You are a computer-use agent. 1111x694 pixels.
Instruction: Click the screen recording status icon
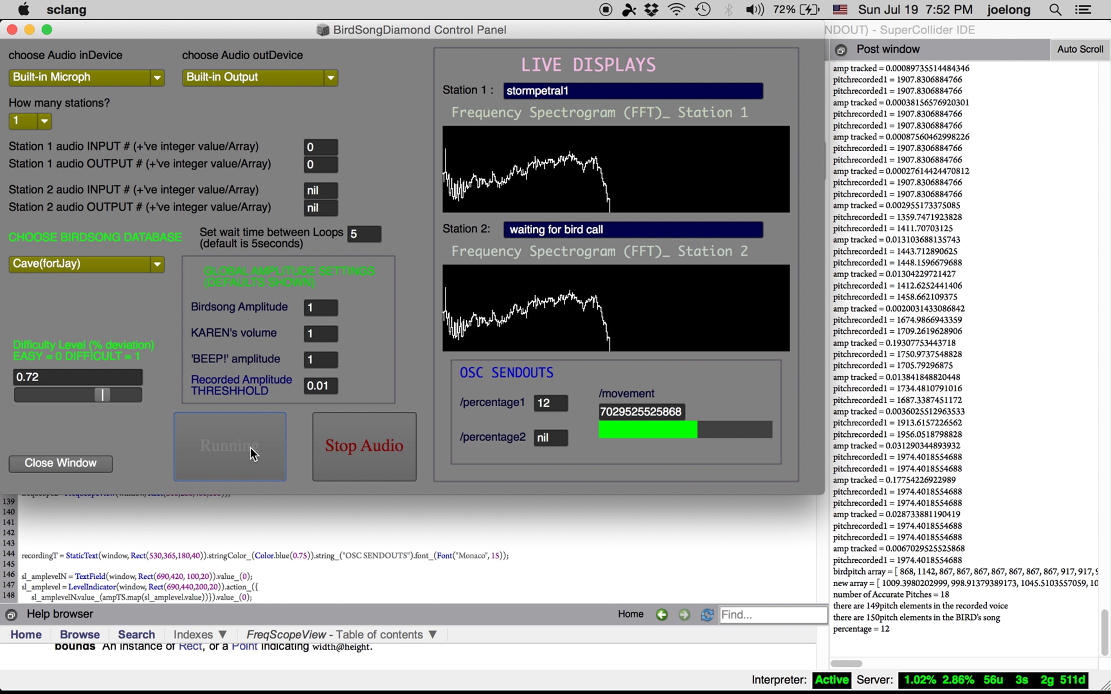pyautogui.click(x=605, y=9)
